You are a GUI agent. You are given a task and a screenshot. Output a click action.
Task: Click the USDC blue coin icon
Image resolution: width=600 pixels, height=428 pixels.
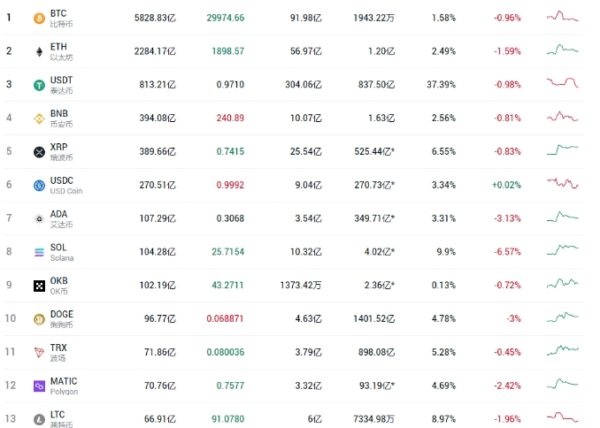39,186
